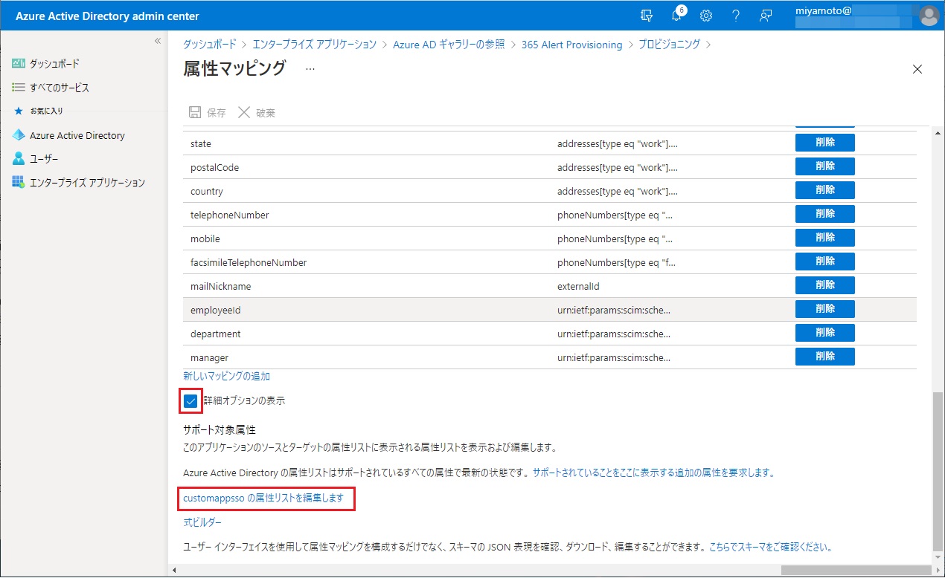Open Azure Active Directory from sidebar
The height and width of the screenshot is (578, 945).
(77, 135)
